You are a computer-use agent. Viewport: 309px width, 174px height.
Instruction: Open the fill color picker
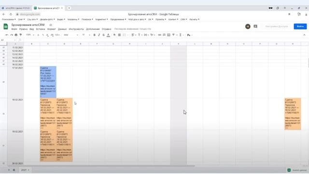[114, 35]
